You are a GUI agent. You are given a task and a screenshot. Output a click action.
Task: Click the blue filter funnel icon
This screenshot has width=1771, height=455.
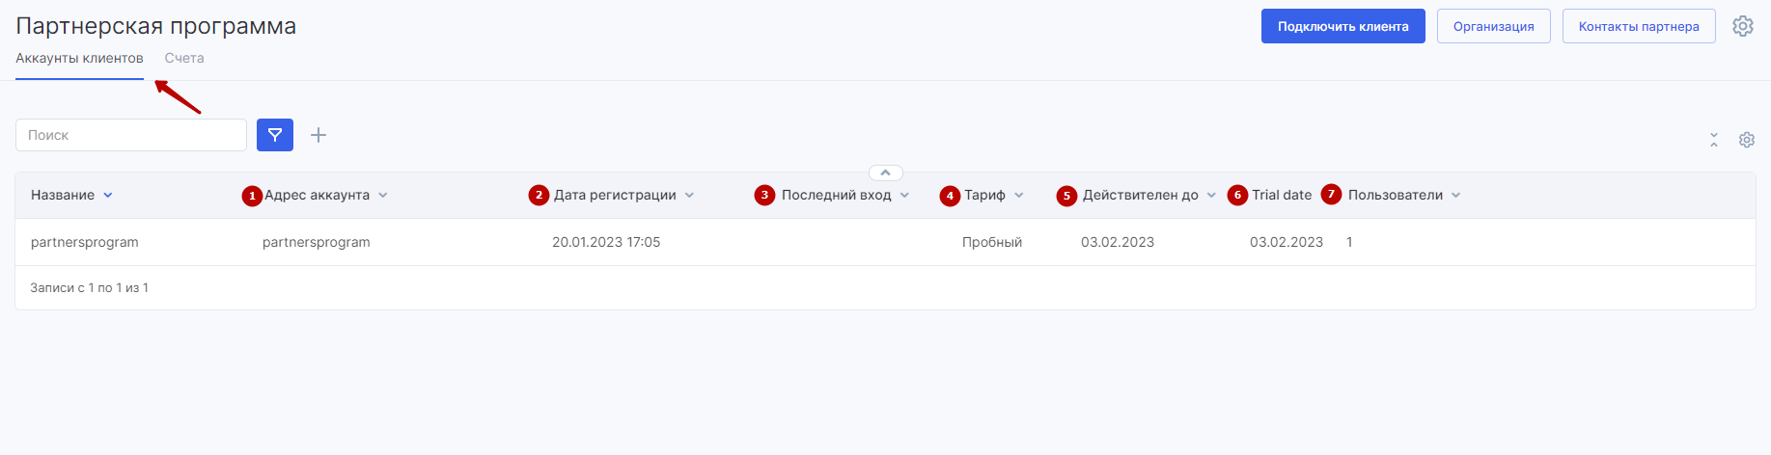[x=275, y=135]
